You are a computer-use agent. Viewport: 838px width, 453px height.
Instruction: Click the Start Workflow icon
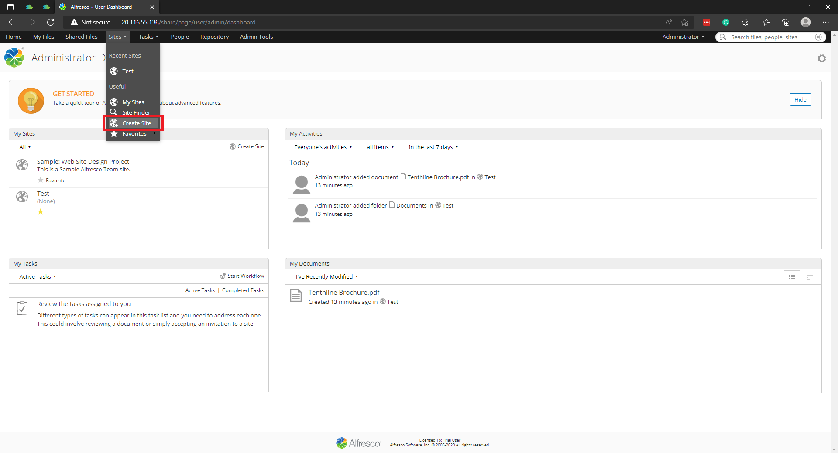click(223, 276)
